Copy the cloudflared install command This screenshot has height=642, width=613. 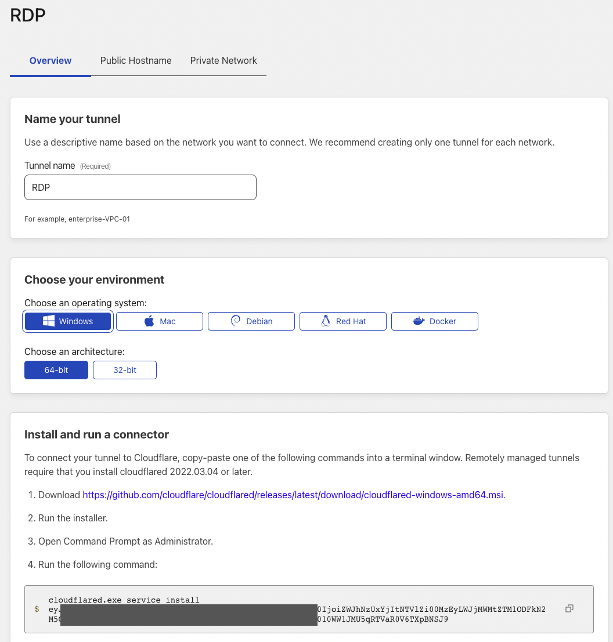coord(569,608)
